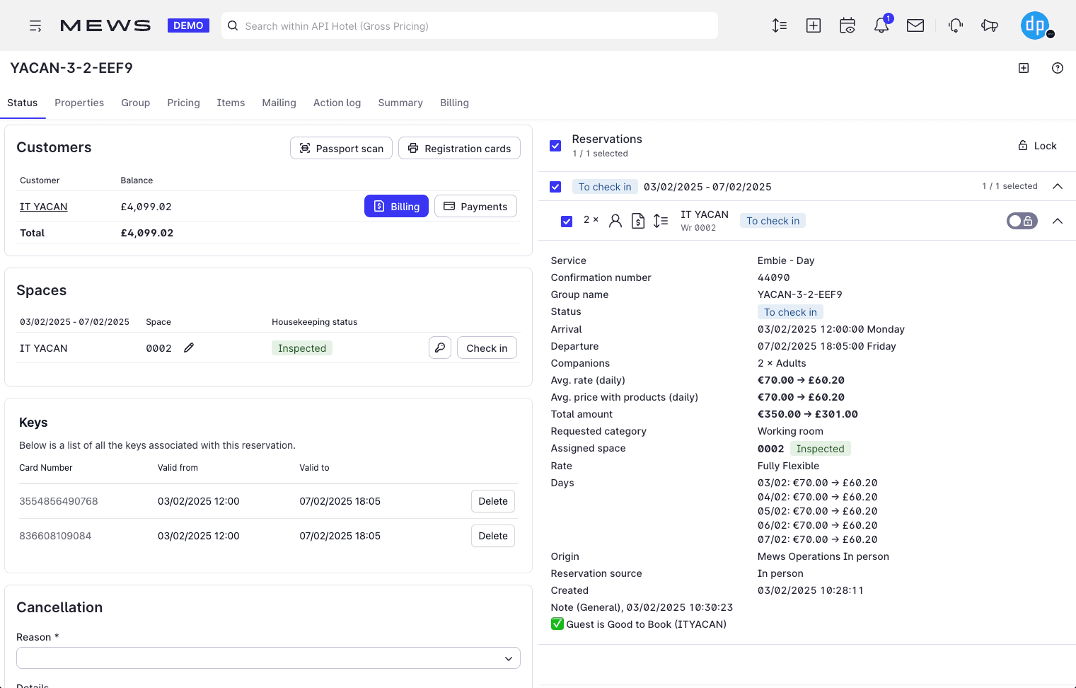This screenshot has height=688, width=1076.
Task: Open the hamburger navigation menu icon
Action: [35, 26]
